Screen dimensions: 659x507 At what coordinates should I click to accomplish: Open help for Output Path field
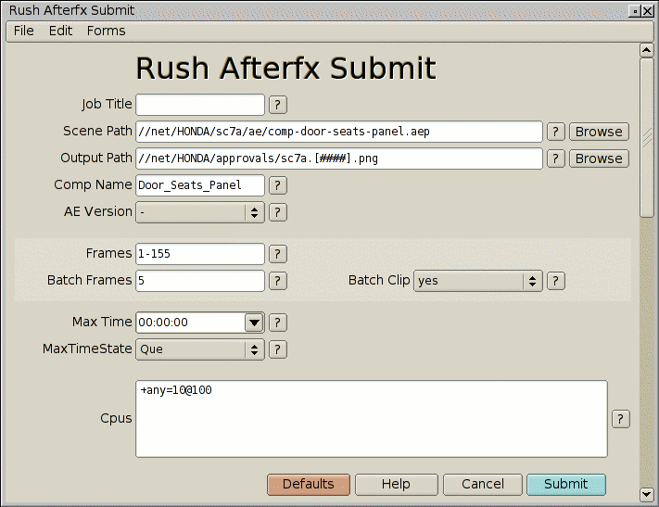555,158
